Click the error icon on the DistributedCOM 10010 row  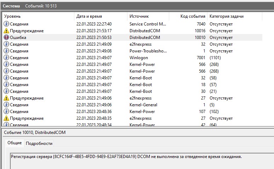[6, 38]
